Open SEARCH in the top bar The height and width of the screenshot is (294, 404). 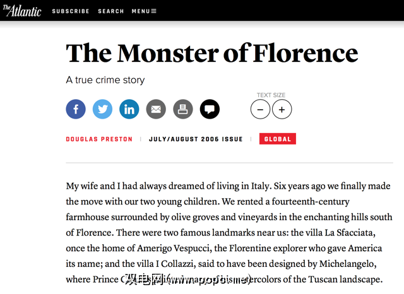click(x=111, y=11)
